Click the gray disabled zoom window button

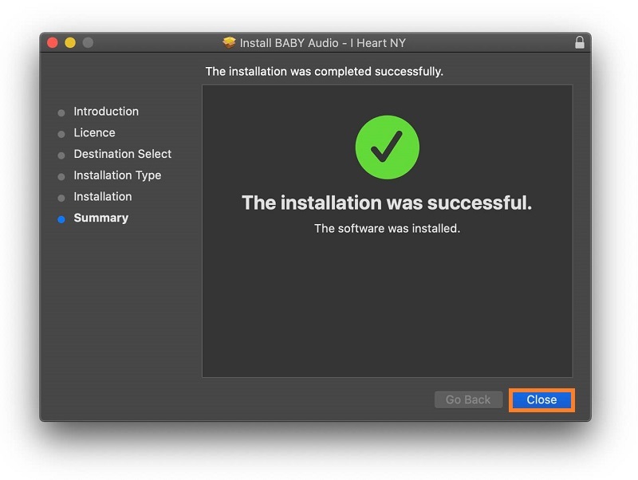(88, 43)
